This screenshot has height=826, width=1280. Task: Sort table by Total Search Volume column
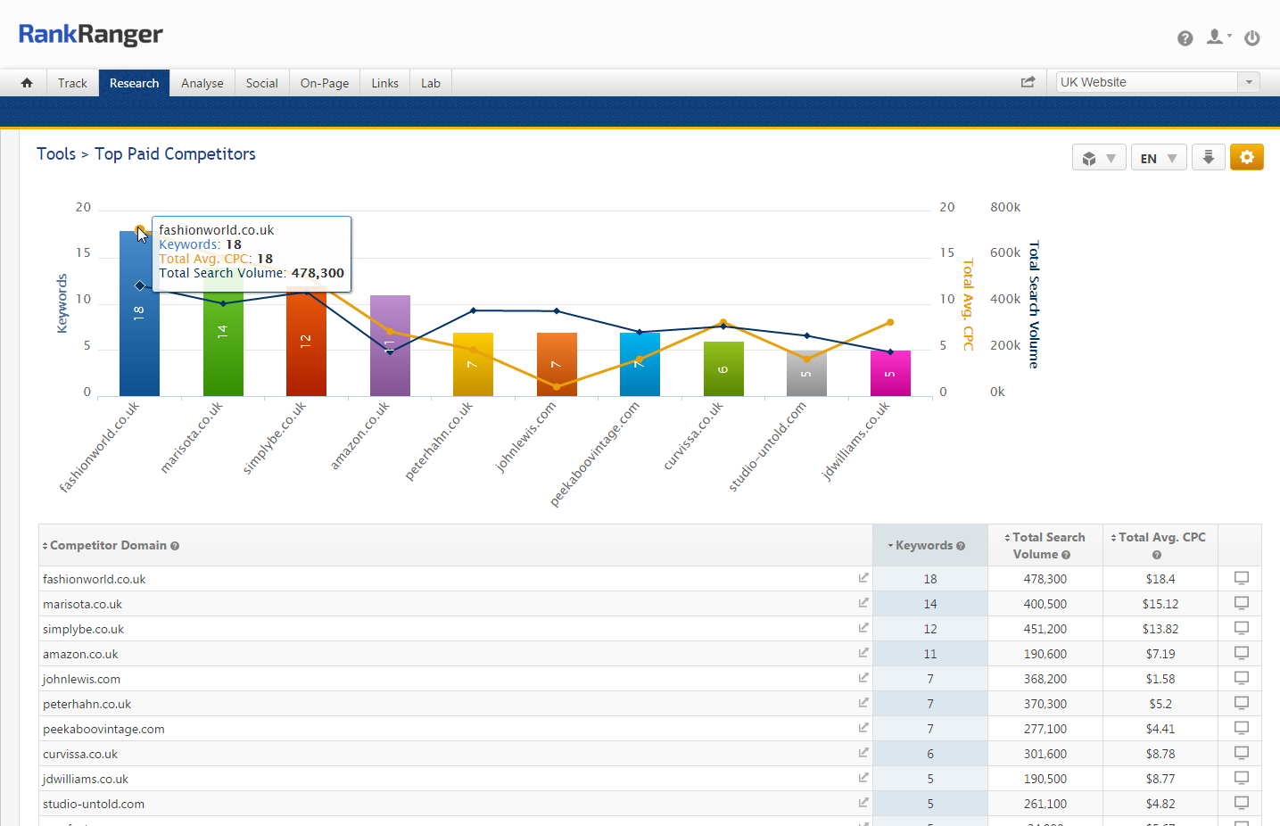click(1045, 545)
